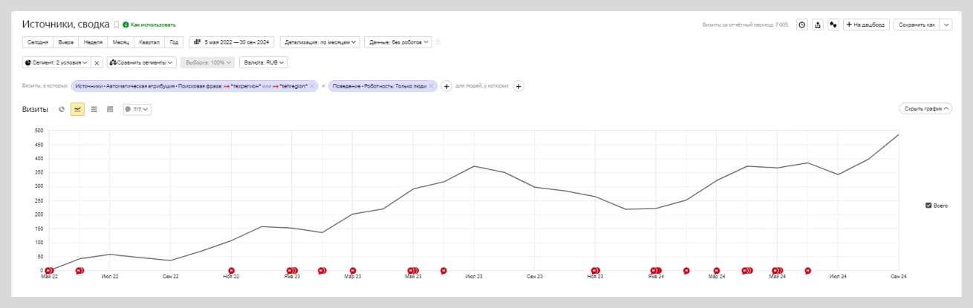
Task: Remove the Поисковая фраза filter condition
Action: point(312,86)
